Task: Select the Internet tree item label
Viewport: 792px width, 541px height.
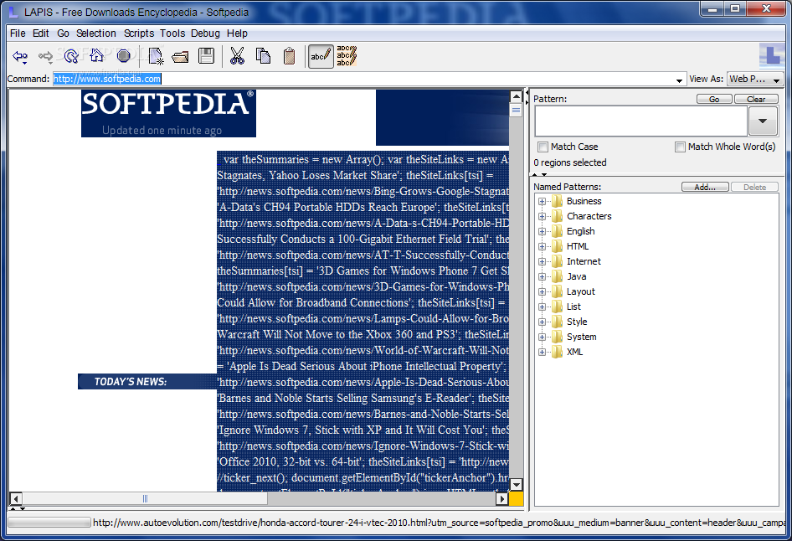Action: pyautogui.click(x=584, y=261)
